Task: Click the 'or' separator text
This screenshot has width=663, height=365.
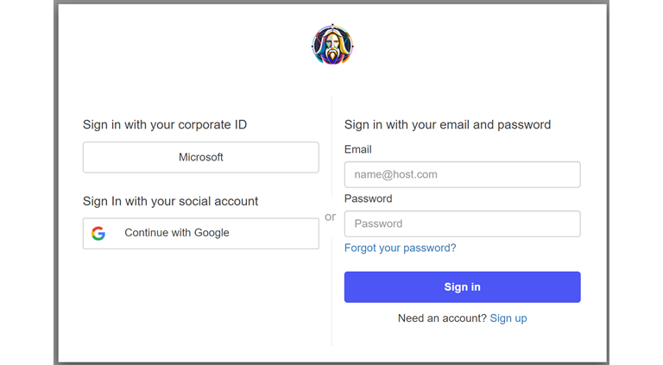Action: (x=331, y=217)
